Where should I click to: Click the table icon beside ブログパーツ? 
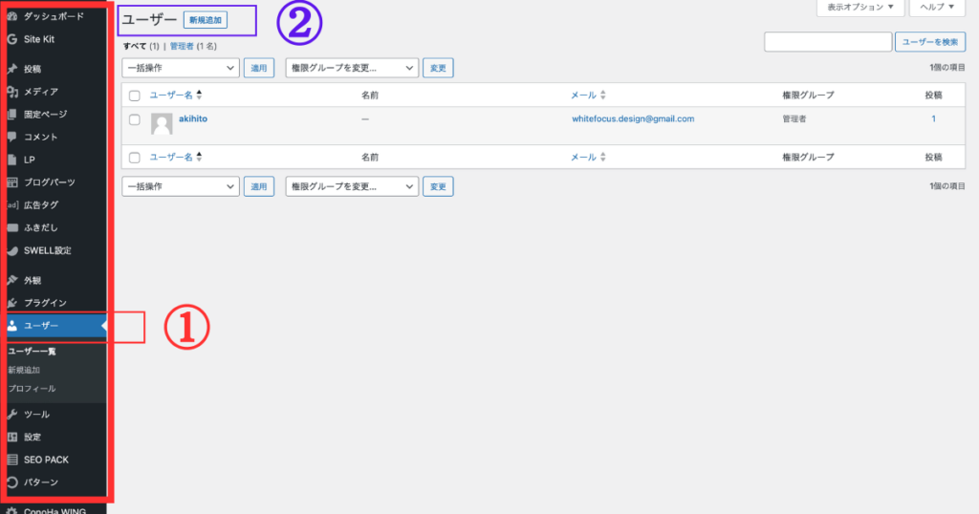(x=12, y=182)
